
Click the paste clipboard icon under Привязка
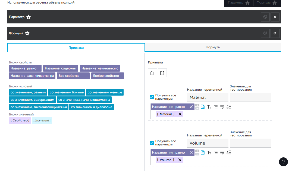click(x=162, y=73)
